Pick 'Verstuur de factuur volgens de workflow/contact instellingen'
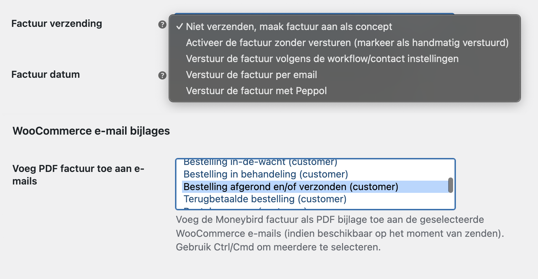The width and height of the screenshot is (538, 279). [322, 59]
